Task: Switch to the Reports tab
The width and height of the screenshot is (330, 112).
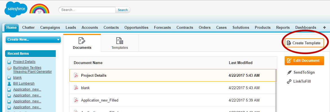Action: click(283, 27)
